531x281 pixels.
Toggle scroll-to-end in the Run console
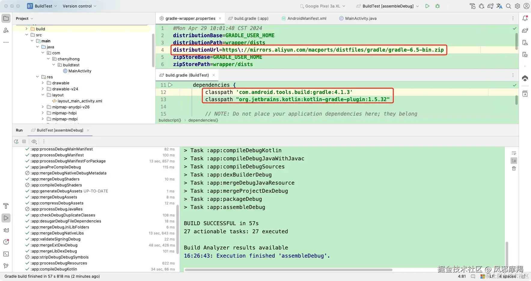514,161
